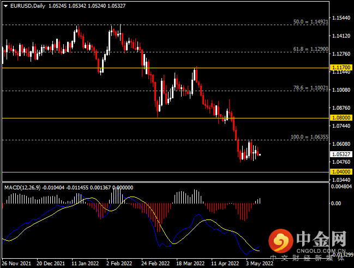This screenshot has width=354, height=268.
Task: Click the MACD signal value -0.011455
Action: click(77, 188)
